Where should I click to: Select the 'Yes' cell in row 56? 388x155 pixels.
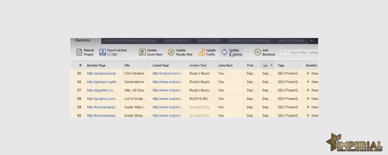(221, 82)
